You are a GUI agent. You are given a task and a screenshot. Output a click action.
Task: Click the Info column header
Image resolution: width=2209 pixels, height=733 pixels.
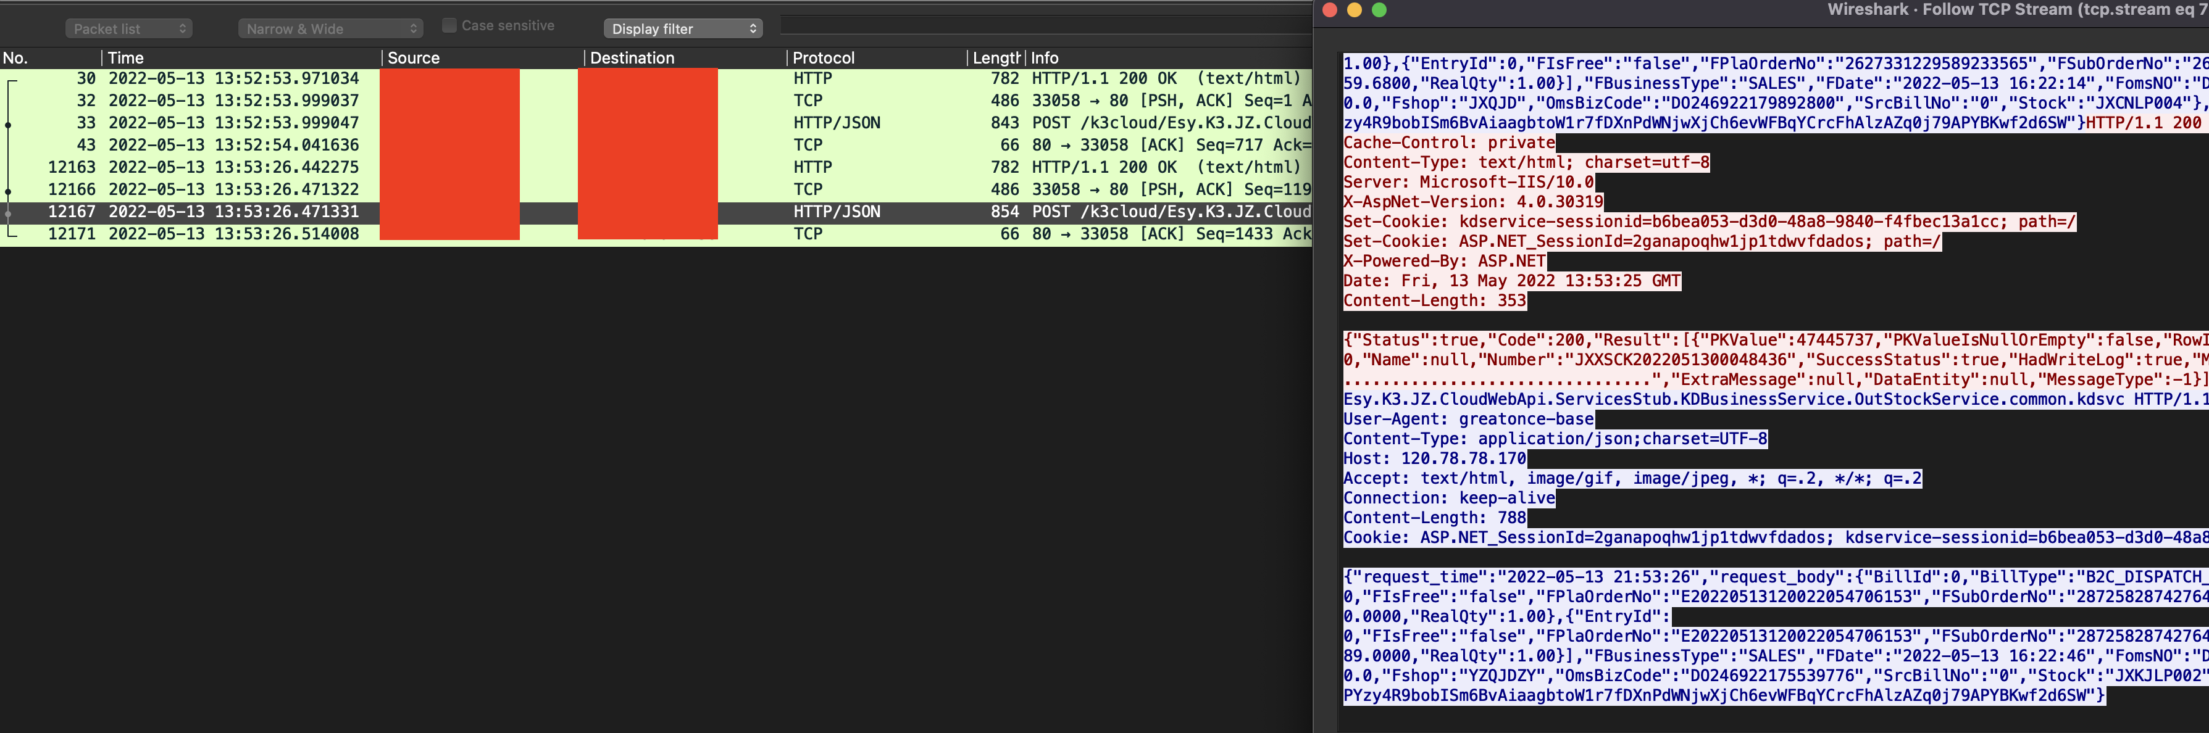pos(1166,57)
